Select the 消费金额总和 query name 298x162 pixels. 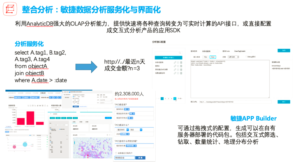(160, 73)
